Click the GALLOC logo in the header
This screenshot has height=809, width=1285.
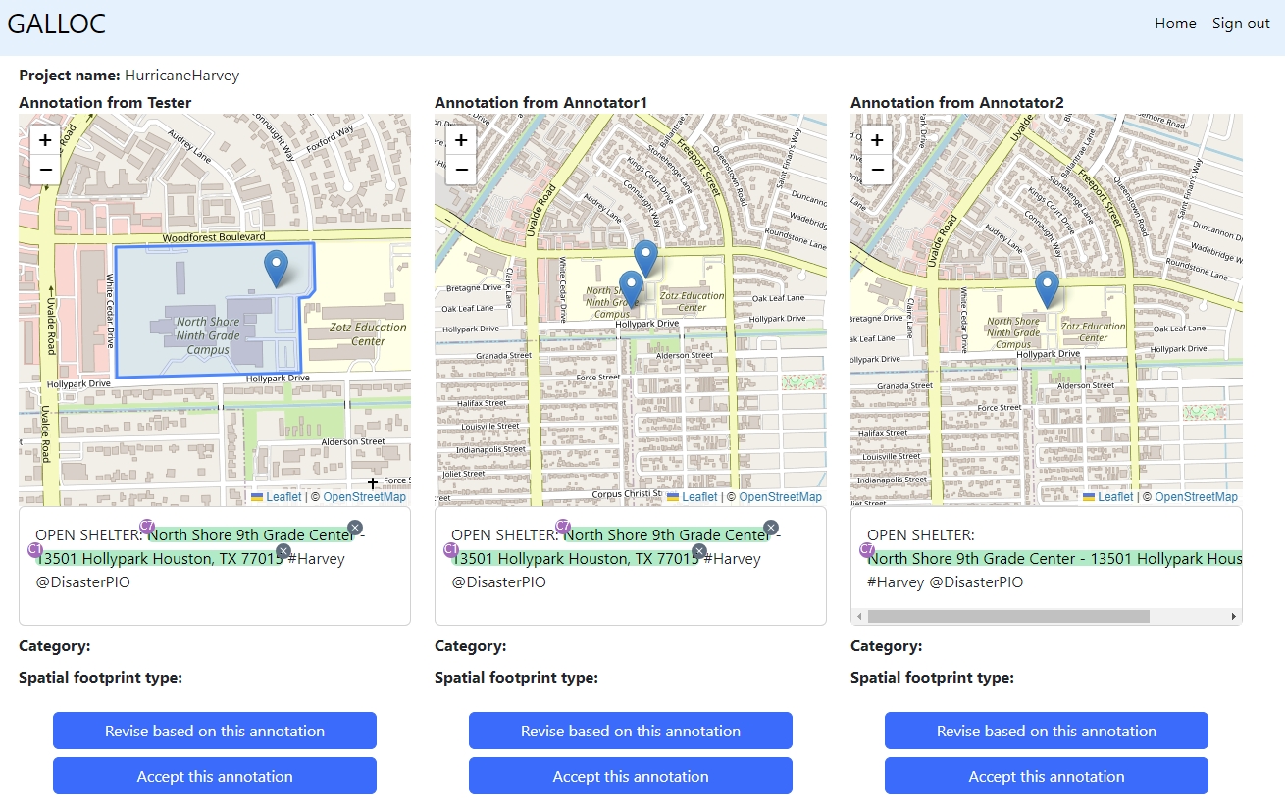57,24
